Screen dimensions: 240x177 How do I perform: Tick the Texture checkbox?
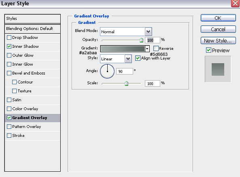click(x=14, y=91)
